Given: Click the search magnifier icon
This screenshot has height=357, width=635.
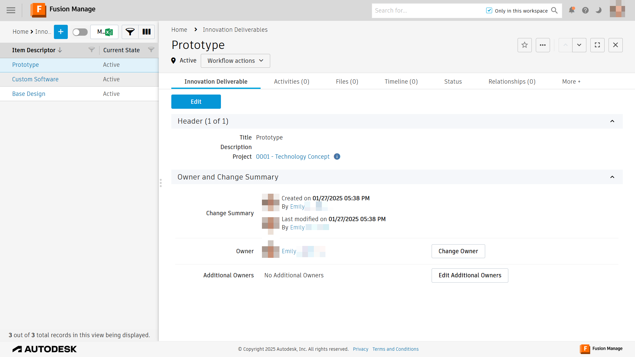Looking at the screenshot, I should coord(555,11).
